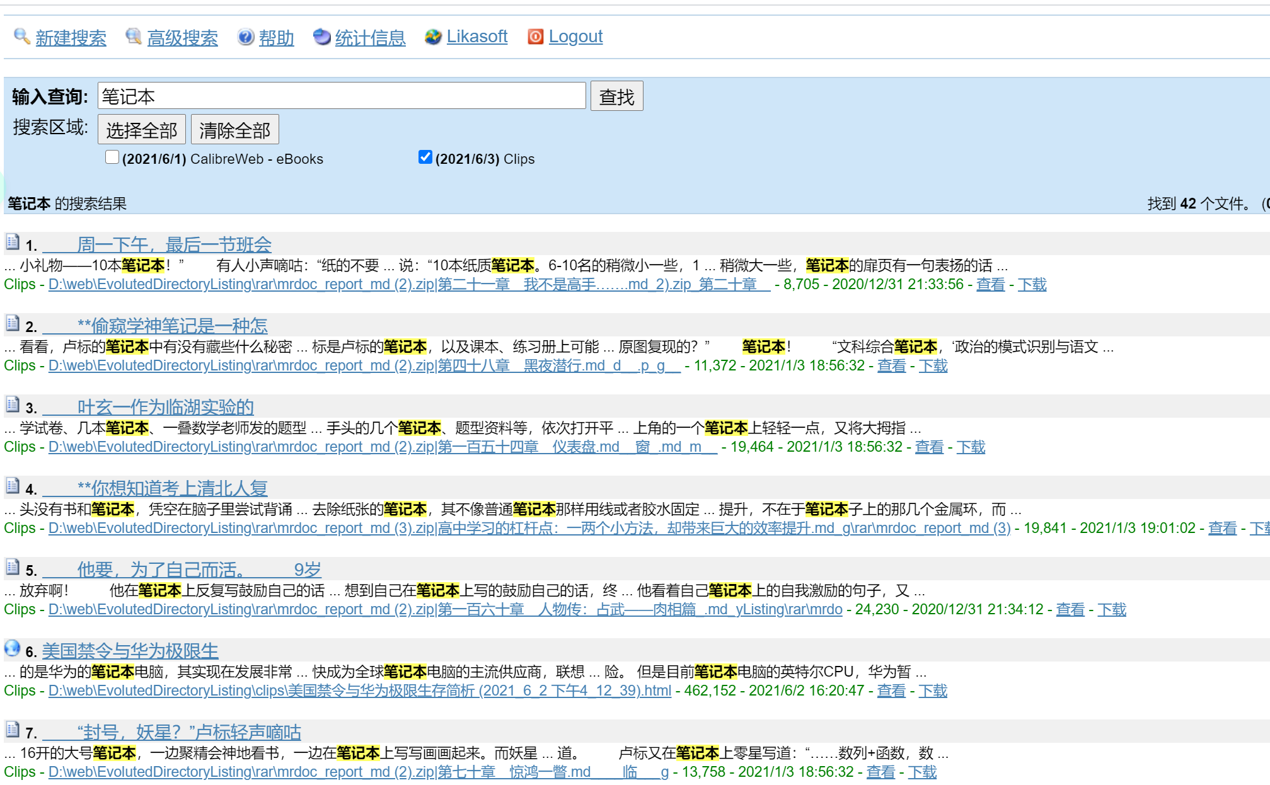Viewport: 1270px width, 785px height.
Task: Click 查看 link for result 2
Action: coord(891,365)
